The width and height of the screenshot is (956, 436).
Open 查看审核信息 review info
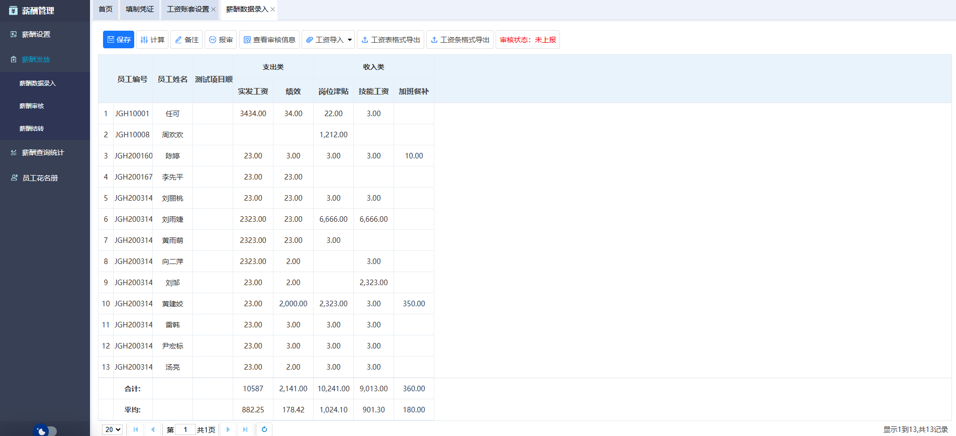[269, 40]
